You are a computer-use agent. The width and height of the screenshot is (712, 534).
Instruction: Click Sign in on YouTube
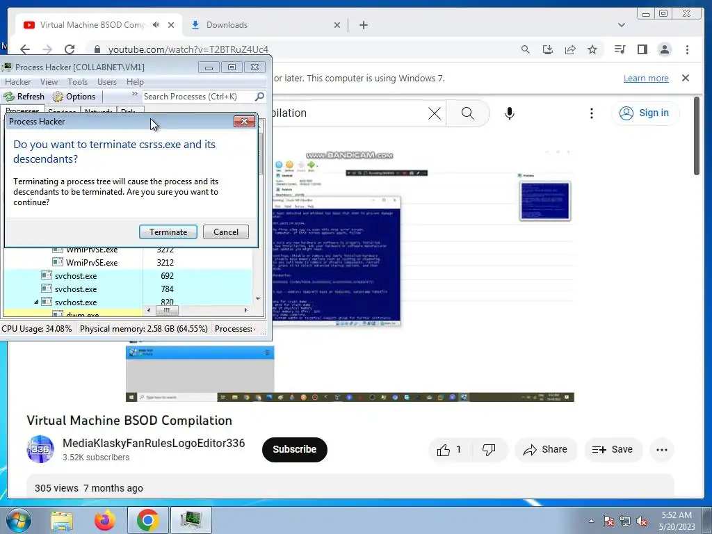click(645, 113)
